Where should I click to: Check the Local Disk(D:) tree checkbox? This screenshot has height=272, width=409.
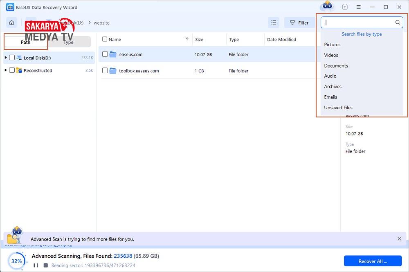click(x=12, y=58)
